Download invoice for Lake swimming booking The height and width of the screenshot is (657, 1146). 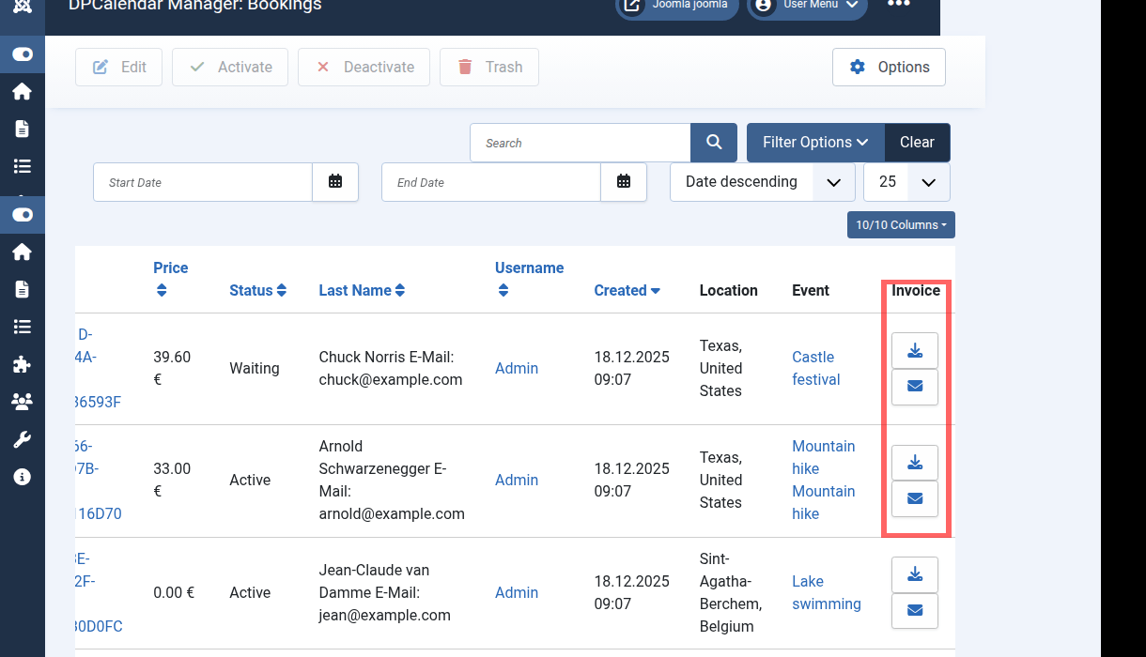pyautogui.click(x=914, y=574)
